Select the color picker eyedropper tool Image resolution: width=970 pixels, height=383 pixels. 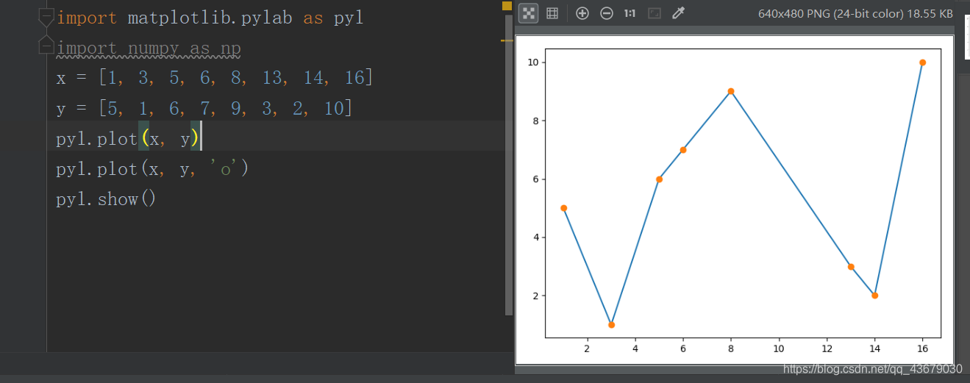coord(678,13)
